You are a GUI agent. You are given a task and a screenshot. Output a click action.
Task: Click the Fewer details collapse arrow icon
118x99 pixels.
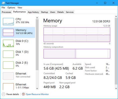coord(3,94)
